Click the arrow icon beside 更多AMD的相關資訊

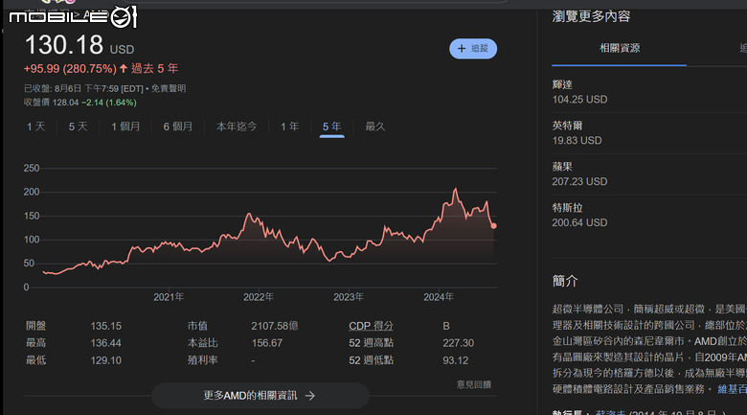(310, 396)
